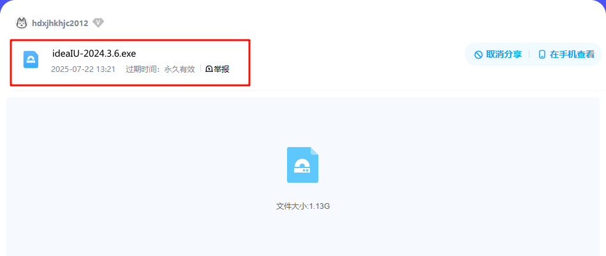This screenshot has height=256, width=606.
Task: Click the small blue installer file icon
Action: (31, 59)
